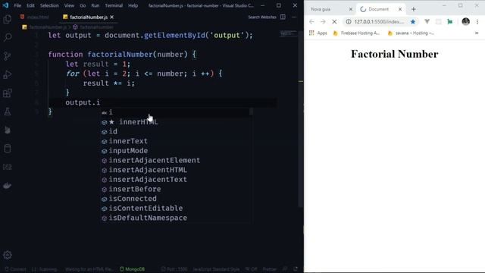Open the View menu
The width and height of the screenshot is (485, 273).
click(69, 5)
